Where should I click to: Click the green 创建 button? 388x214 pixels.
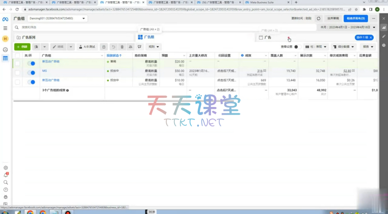pos(22,47)
